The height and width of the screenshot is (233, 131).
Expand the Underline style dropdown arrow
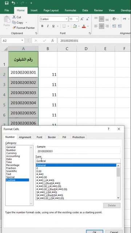point(57,26)
